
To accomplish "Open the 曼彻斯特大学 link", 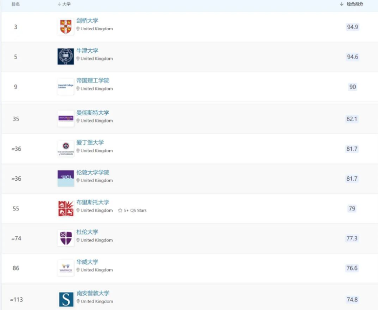I will coord(93,113).
